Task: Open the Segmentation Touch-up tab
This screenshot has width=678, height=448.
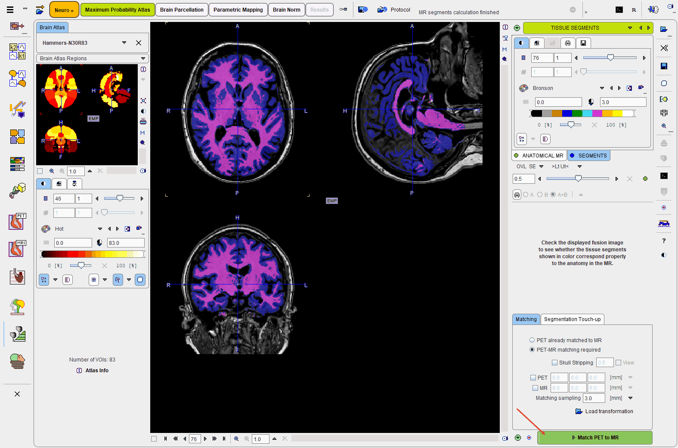Action: [x=572, y=319]
